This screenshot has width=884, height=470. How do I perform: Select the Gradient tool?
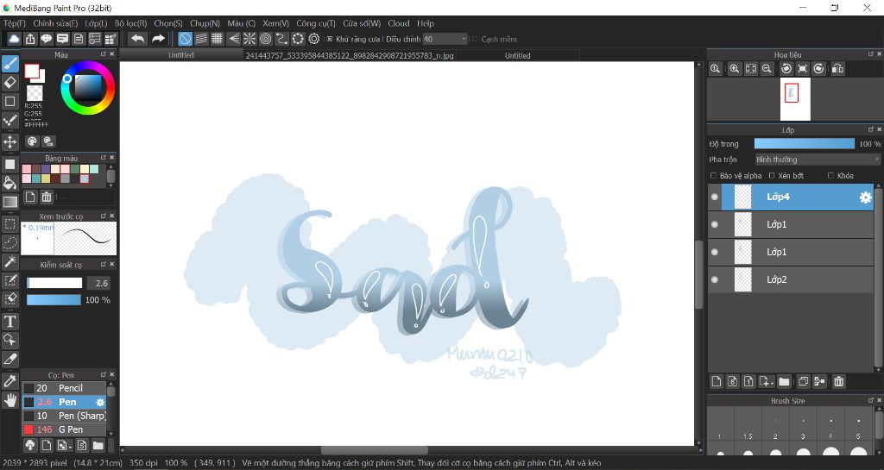pyautogui.click(x=10, y=202)
